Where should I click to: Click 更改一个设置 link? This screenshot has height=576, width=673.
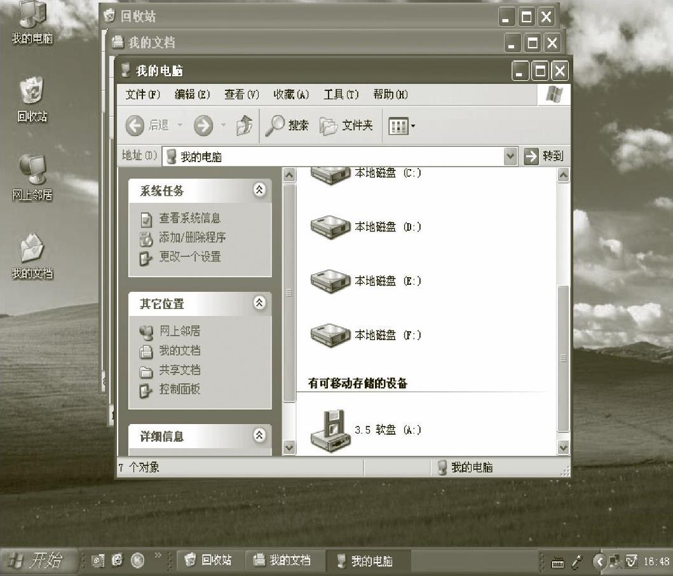[190, 257]
